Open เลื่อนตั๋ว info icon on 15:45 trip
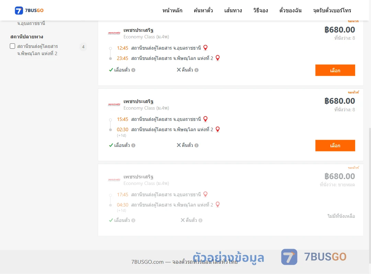This screenshot has width=371, height=274. coord(133,145)
